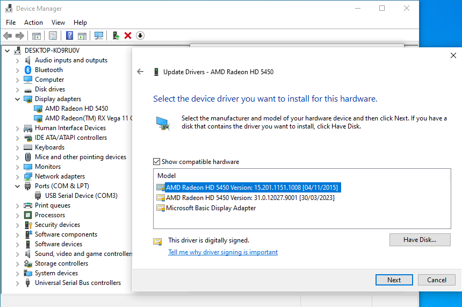Open Tell me why driver signing is important

223,252
